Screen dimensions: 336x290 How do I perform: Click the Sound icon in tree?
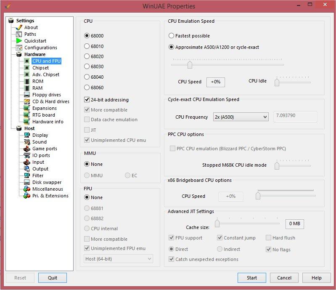[27, 142]
